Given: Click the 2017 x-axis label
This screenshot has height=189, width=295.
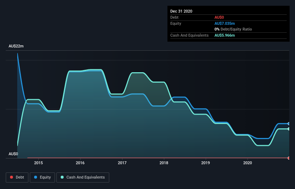Looking at the screenshot, I should (122, 163).
